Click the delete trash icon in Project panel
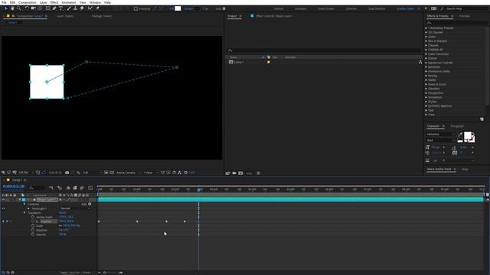The image size is (490, 275). (259, 173)
